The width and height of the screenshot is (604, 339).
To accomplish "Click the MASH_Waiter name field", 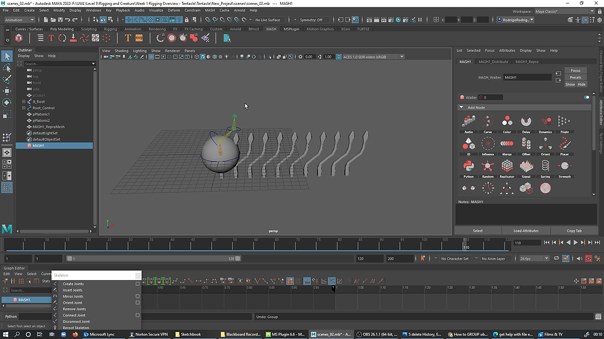I will pyautogui.click(x=527, y=77).
